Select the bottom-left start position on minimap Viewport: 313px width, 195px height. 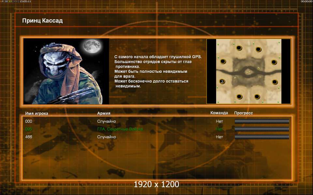tap(239, 97)
